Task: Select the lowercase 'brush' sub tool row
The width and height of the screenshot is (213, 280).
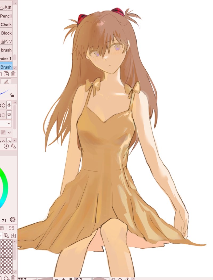Action: click(x=6, y=50)
